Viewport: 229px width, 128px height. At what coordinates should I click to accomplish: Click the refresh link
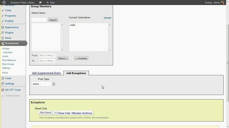(107, 18)
